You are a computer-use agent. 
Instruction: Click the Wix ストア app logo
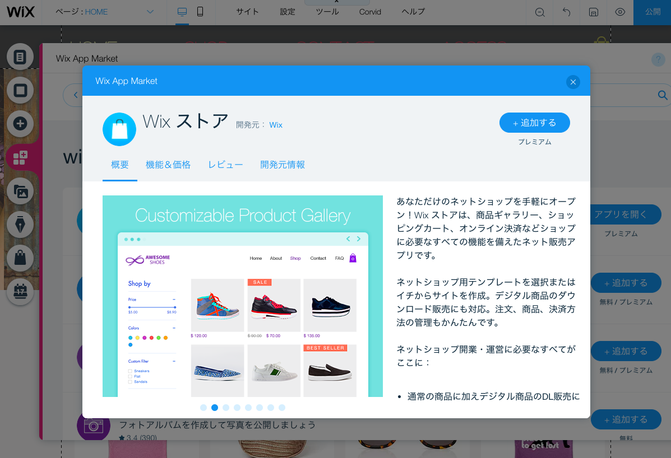119,129
